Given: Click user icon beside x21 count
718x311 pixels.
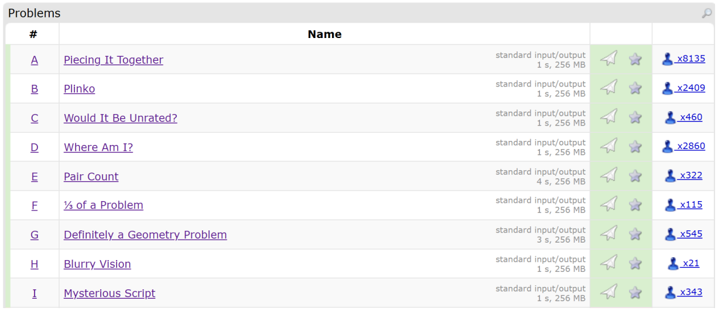Looking at the screenshot, I should click(x=673, y=264).
